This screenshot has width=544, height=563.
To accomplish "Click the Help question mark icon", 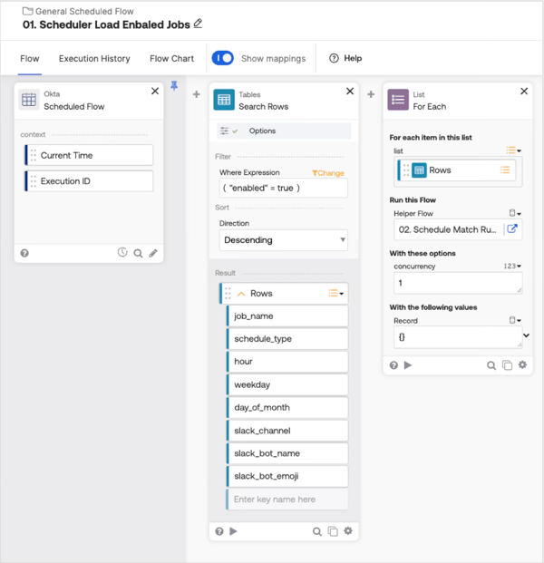I will (x=334, y=58).
